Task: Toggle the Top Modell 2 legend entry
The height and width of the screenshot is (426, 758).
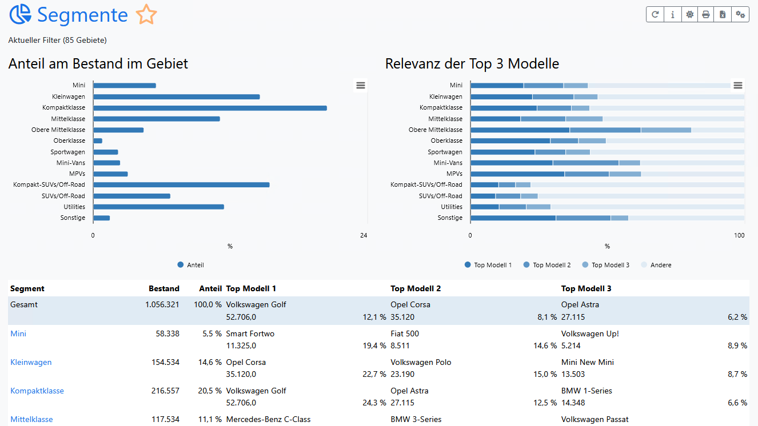Action: coord(547,265)
